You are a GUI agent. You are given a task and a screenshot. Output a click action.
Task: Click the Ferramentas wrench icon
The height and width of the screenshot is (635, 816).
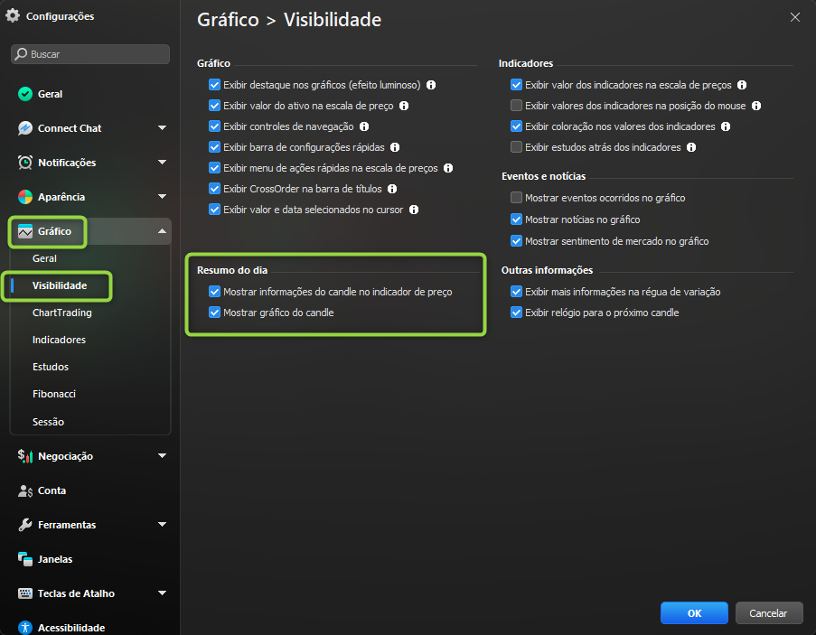(25, 525)
